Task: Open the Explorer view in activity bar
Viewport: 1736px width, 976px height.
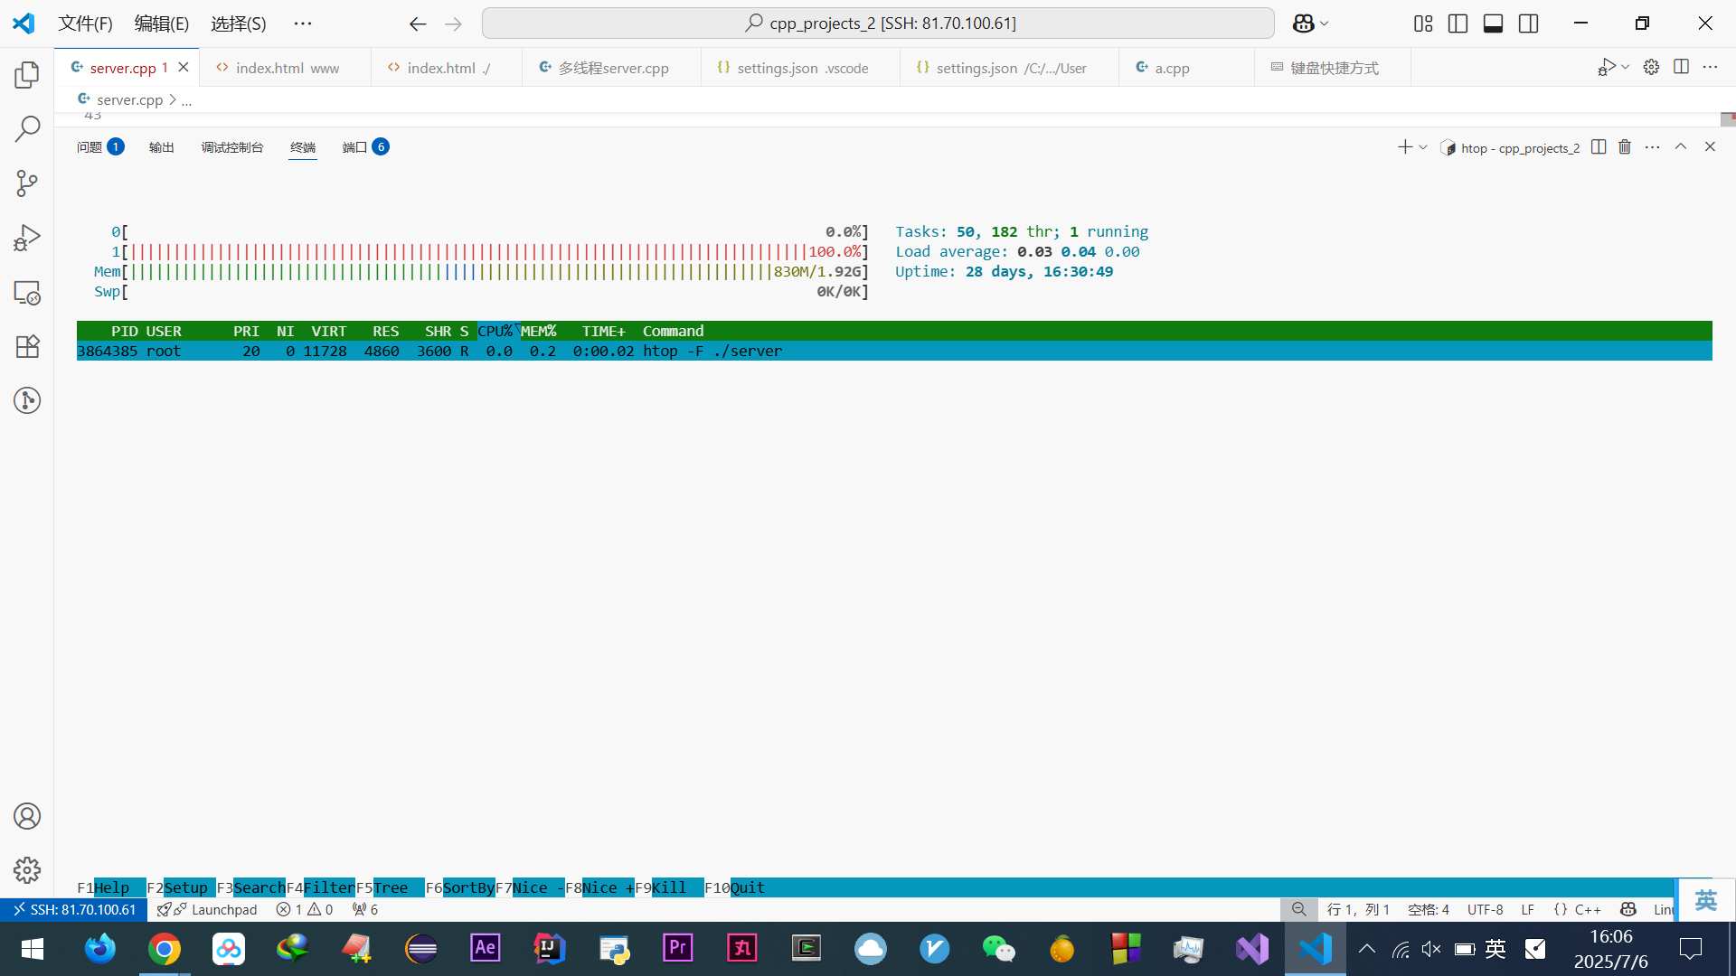Action: 27,75
